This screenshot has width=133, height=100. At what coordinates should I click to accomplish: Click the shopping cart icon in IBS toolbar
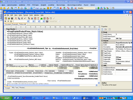[41, 8]
